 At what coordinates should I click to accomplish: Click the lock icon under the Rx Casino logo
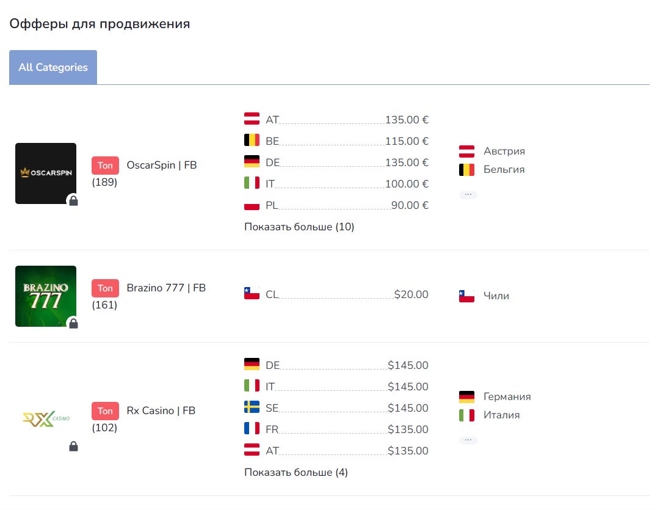(74, 446)
